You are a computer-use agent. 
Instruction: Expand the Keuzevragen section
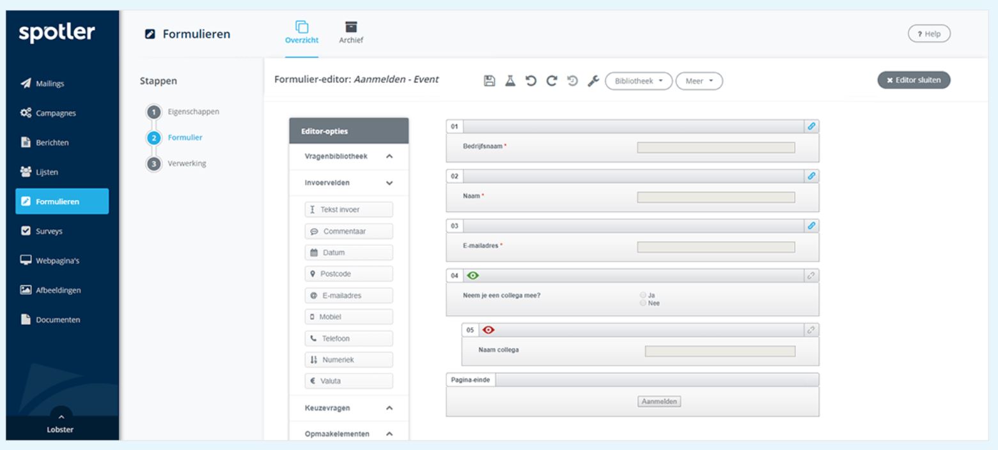[348, 407]
